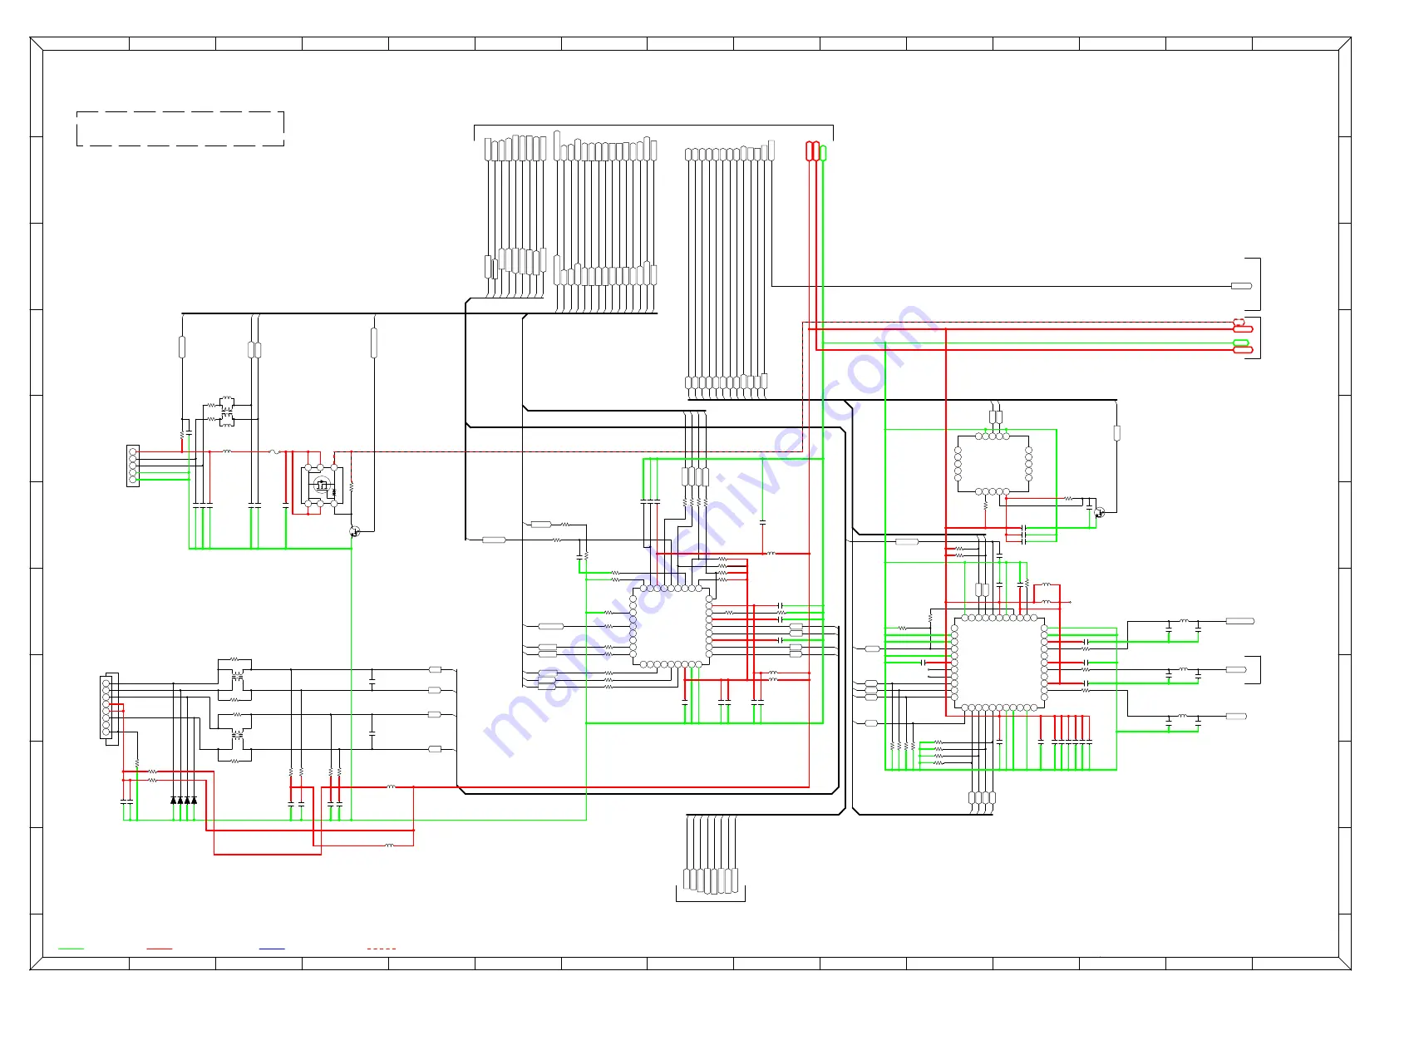Select the topmost black net tag at the right edge
This screenshot has width=1414, height=1050.
tap(1241, 286)
